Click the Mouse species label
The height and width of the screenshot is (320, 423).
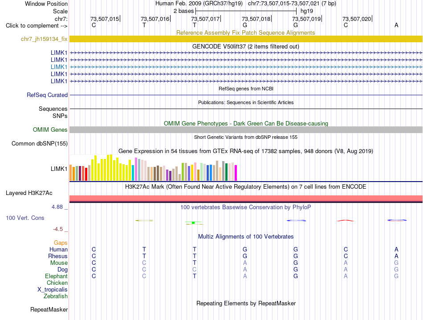(59, 263)
